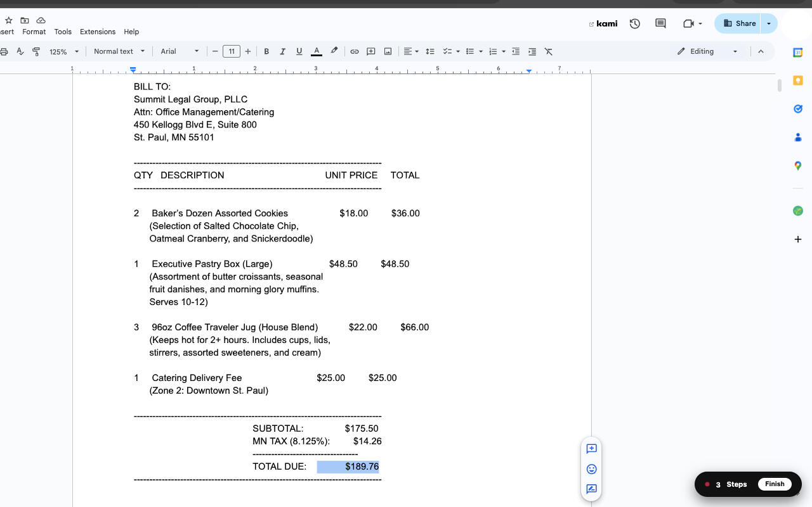Open the comments history icon
The height and width of the screenshot is (507, 812).
coord(660,23)
